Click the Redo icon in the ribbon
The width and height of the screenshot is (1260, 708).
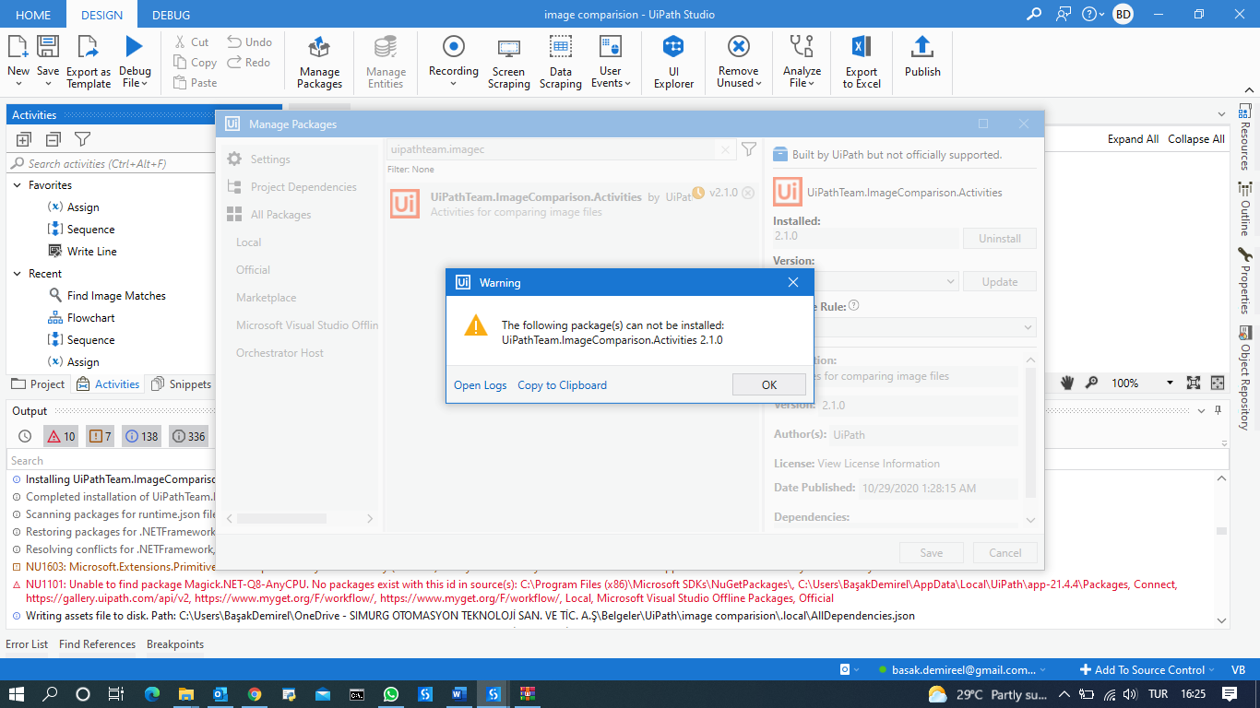235,62
